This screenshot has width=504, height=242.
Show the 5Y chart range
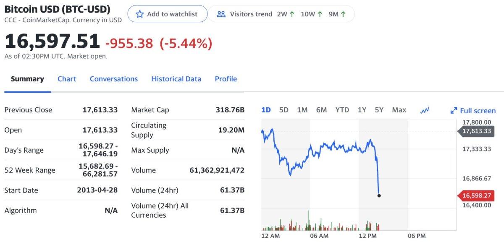(379, 110)
